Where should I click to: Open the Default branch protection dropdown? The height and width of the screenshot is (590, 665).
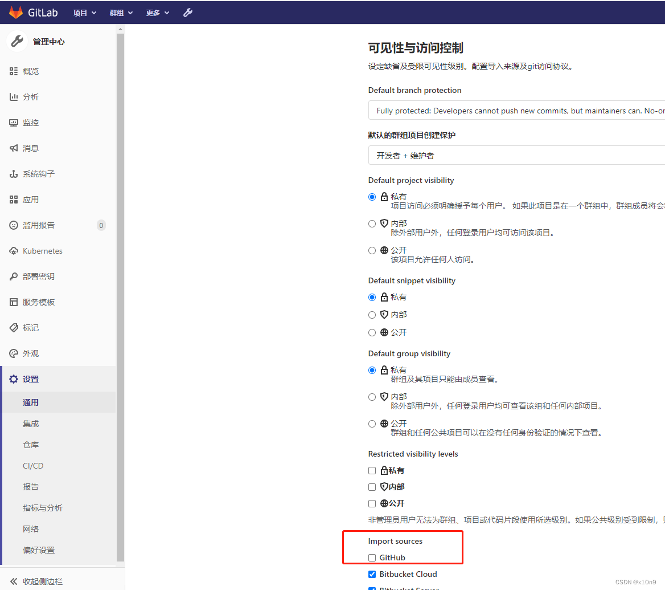[512, 110]
